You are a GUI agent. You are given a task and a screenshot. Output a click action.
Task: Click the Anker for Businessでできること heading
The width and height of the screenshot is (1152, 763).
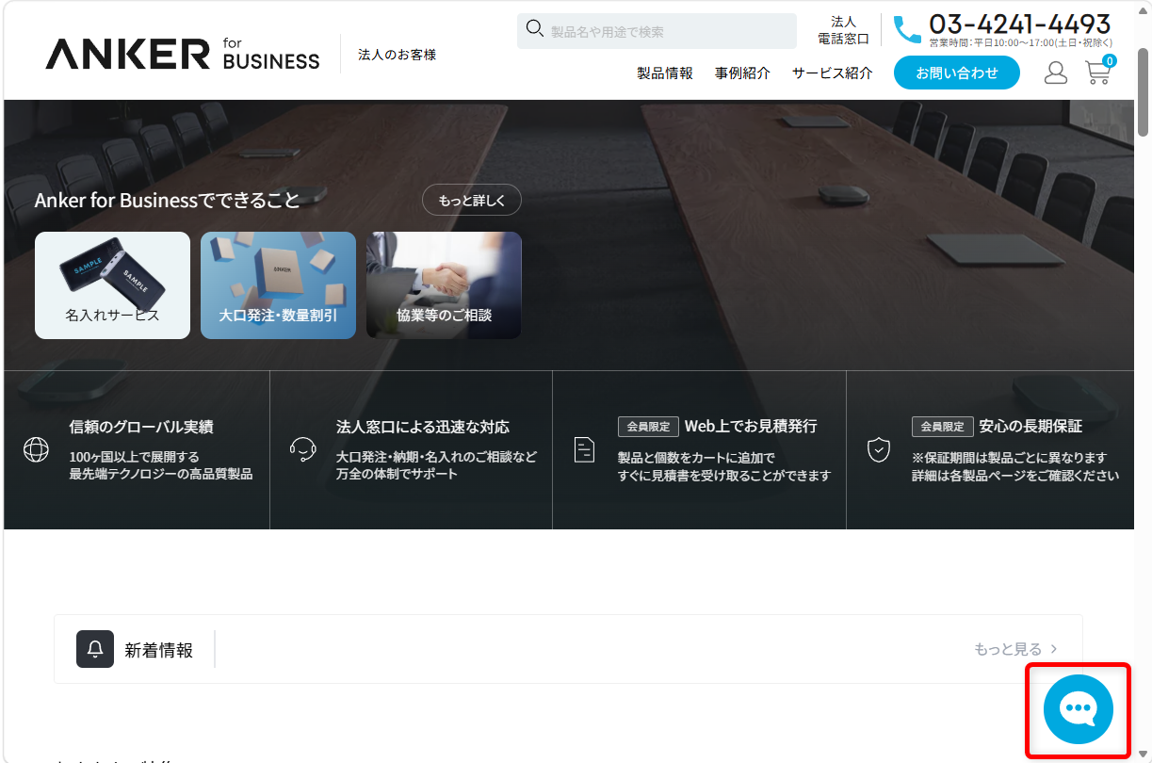coord(168,200)
